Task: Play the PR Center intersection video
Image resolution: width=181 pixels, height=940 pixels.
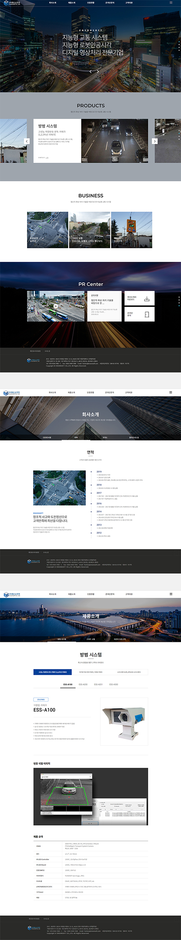Action: (56, 306)
